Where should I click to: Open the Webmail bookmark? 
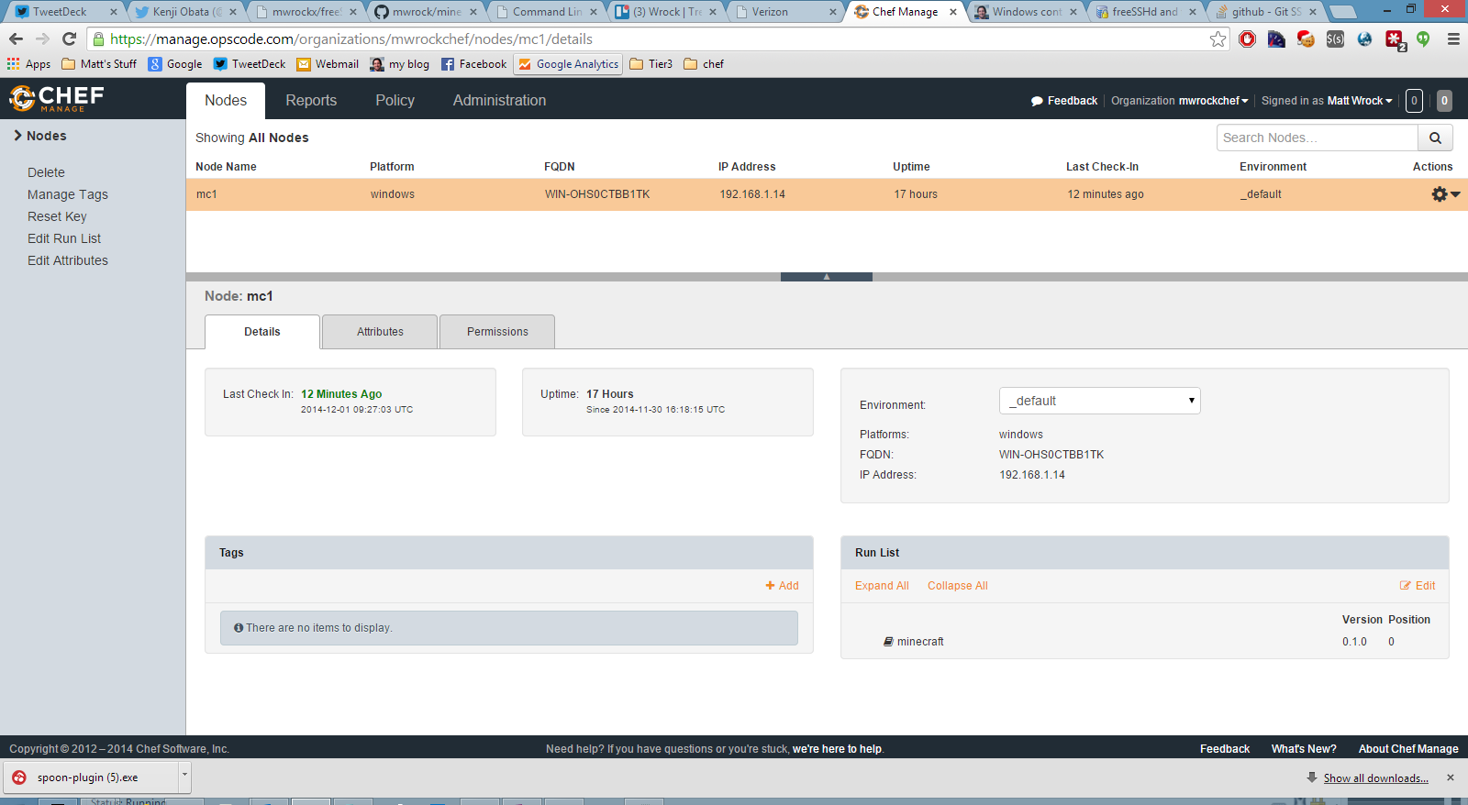pos(328,64)
